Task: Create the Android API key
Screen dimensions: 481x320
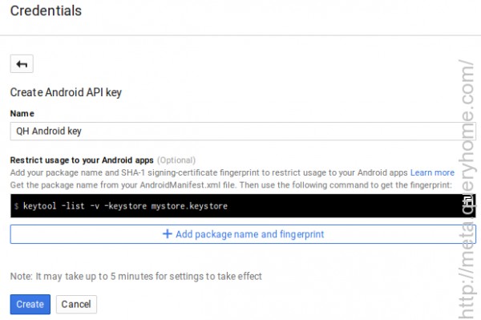Action: [30, 304]
